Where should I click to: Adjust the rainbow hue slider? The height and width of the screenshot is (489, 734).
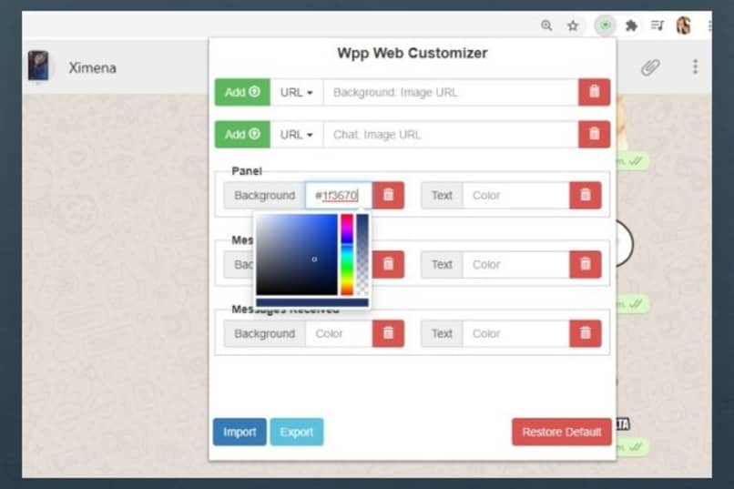pyautogui.click(x=347, y=255)
